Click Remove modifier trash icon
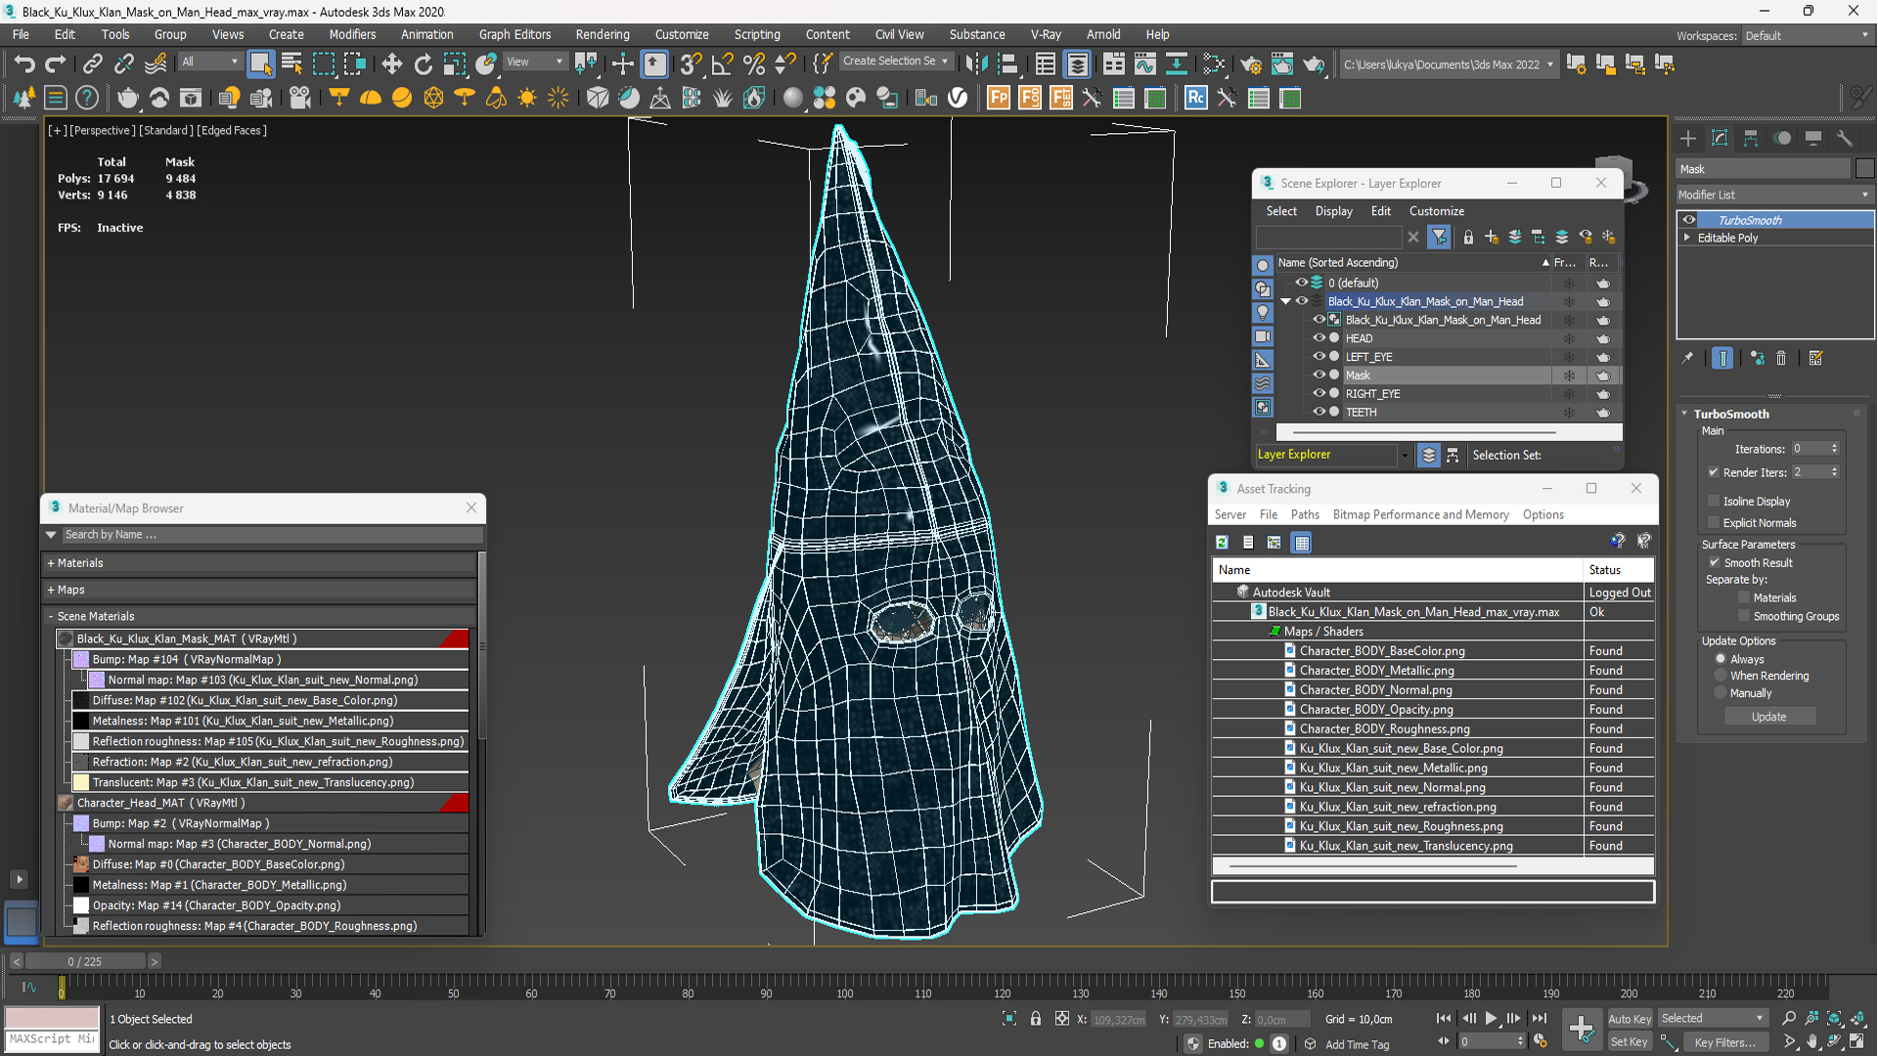The image size is (1878, 1056). (x=1781, y=359)
